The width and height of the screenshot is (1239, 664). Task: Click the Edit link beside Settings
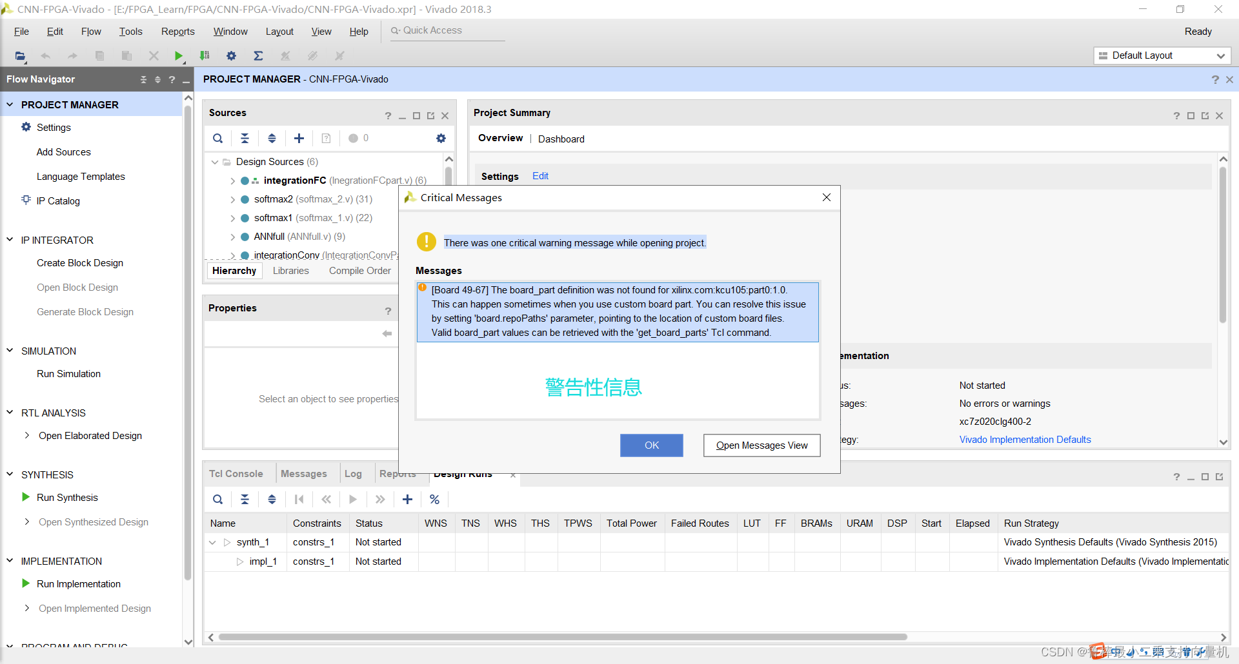pos(540,176)
